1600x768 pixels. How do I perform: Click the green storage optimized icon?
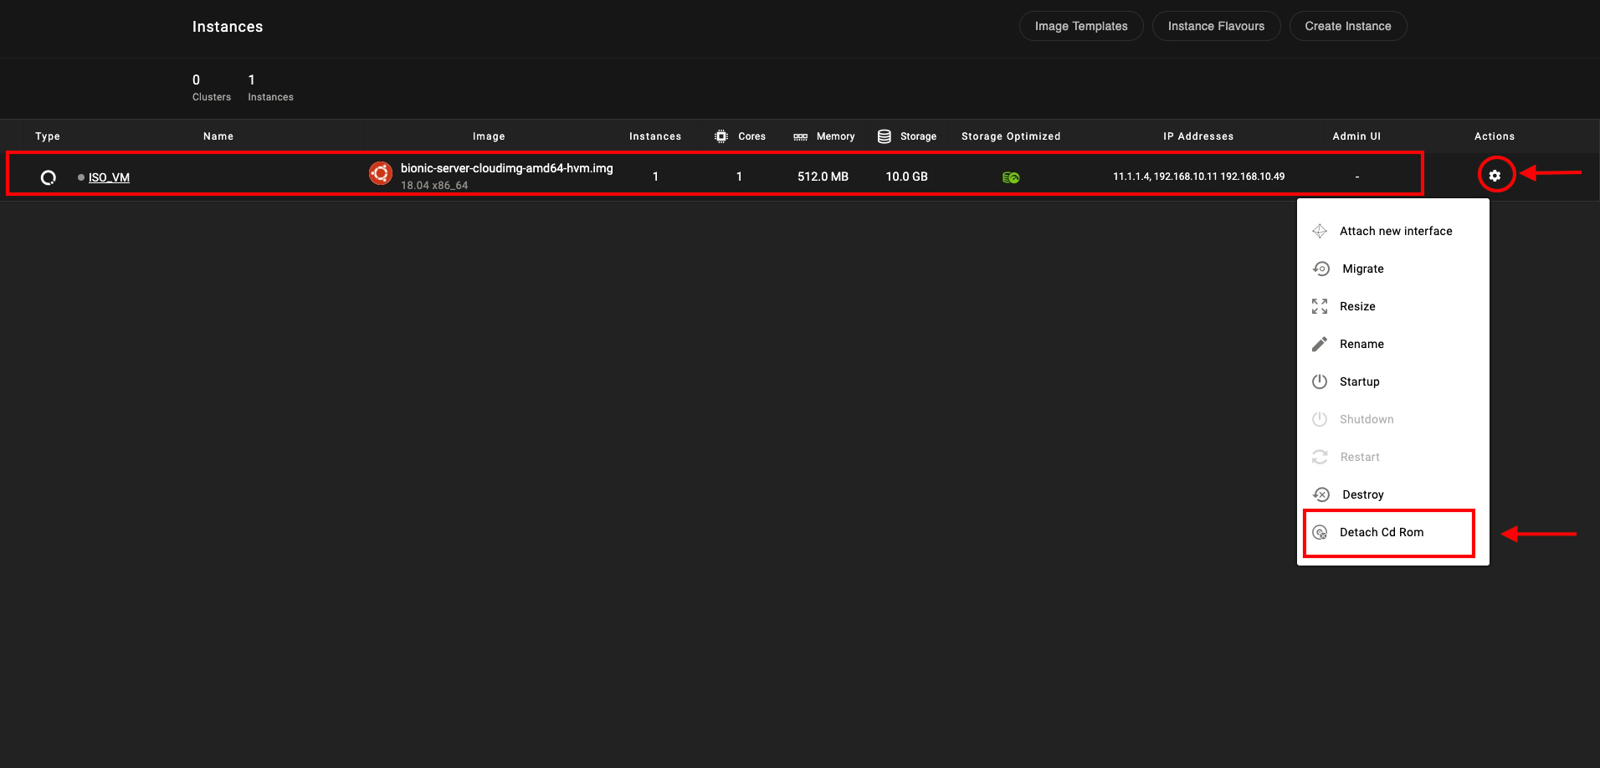coord(1011,177)
